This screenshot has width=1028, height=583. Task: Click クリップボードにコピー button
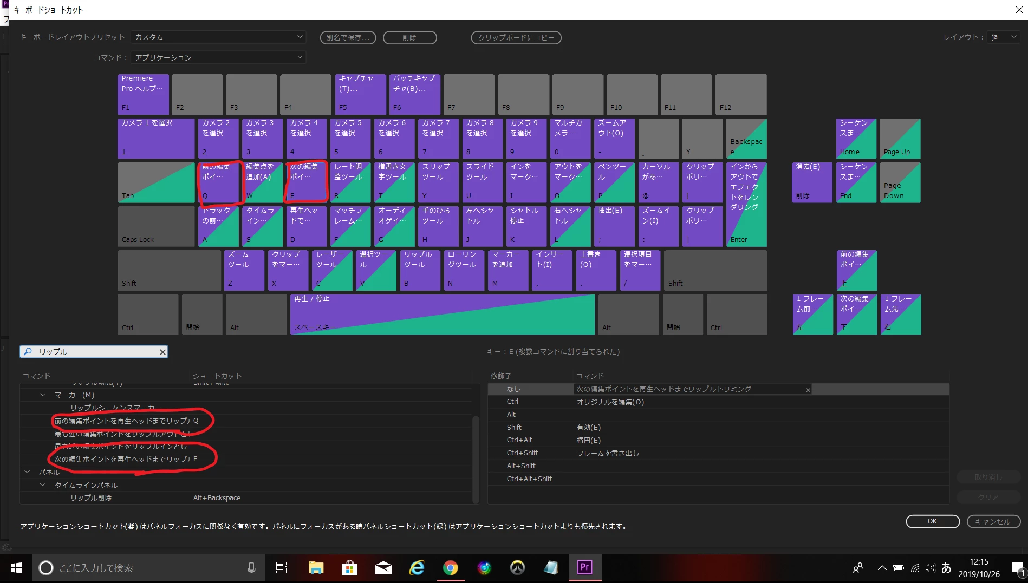pyautogui.click(x=516, y=37)
